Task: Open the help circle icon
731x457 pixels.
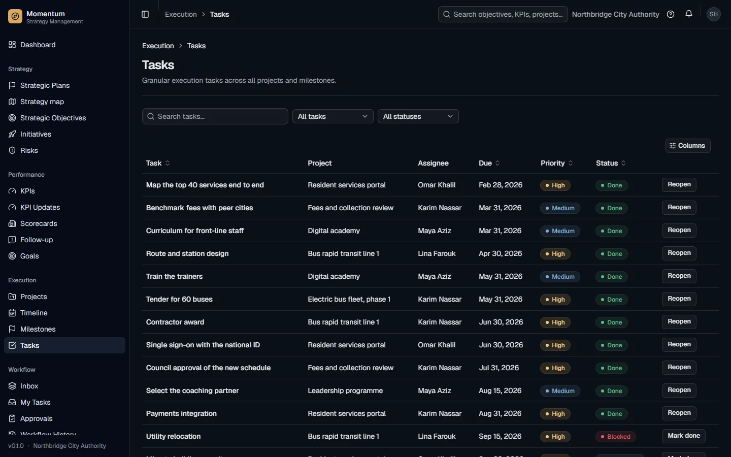Action: click(x=671, y=14)
